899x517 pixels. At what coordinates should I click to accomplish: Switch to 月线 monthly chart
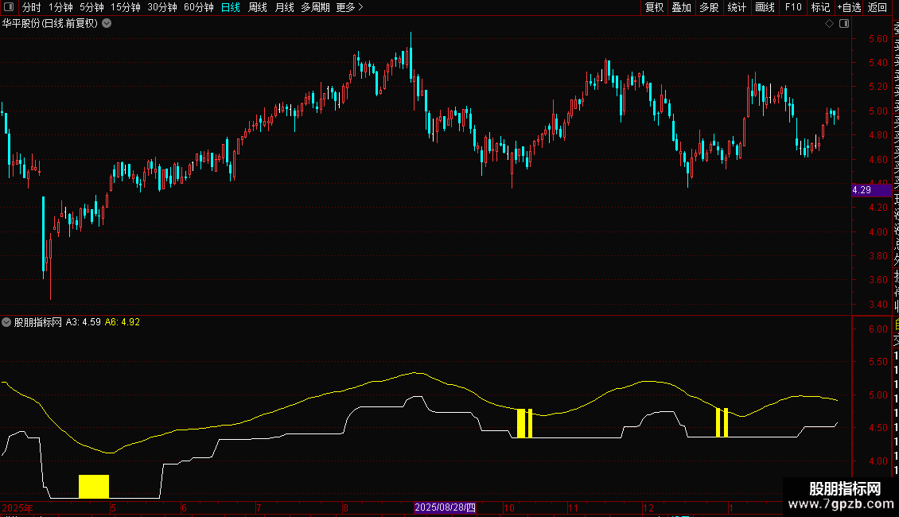(x=284, y=7)
